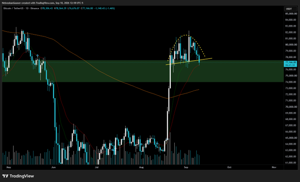Click the 70,000.00 price axis label
The height and width of the screenshot is (182, 300).
pyautogui.click(x=291, y=107)
